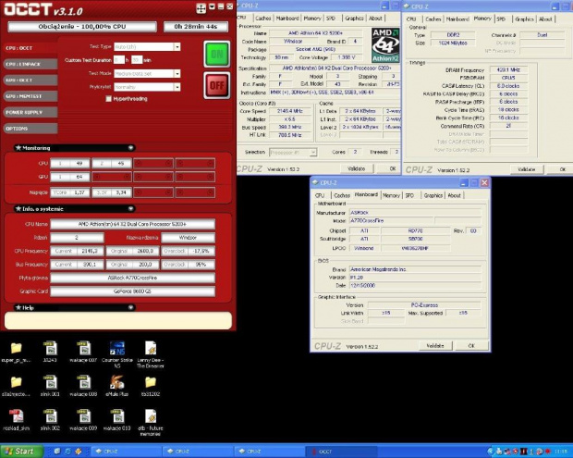The width and height of the screenshot is (573, 458).
Task: Click the CPU Name field in OCCT
Action: point(132,224)
